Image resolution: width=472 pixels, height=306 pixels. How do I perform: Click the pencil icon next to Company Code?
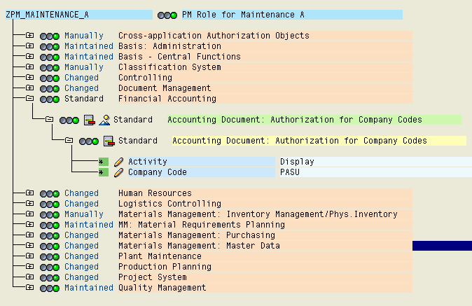coord(118,172)
